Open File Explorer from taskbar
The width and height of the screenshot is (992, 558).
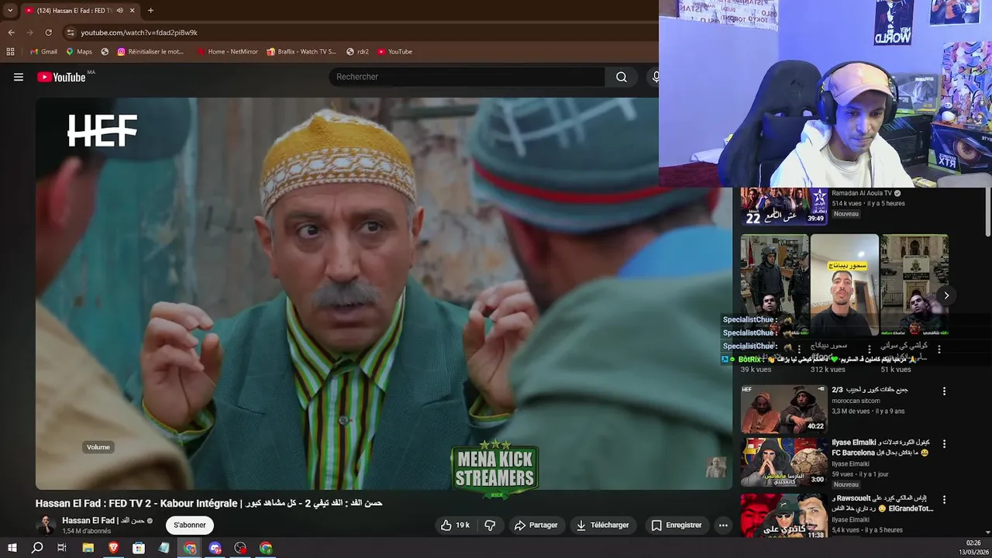click(x=88, y=548)
